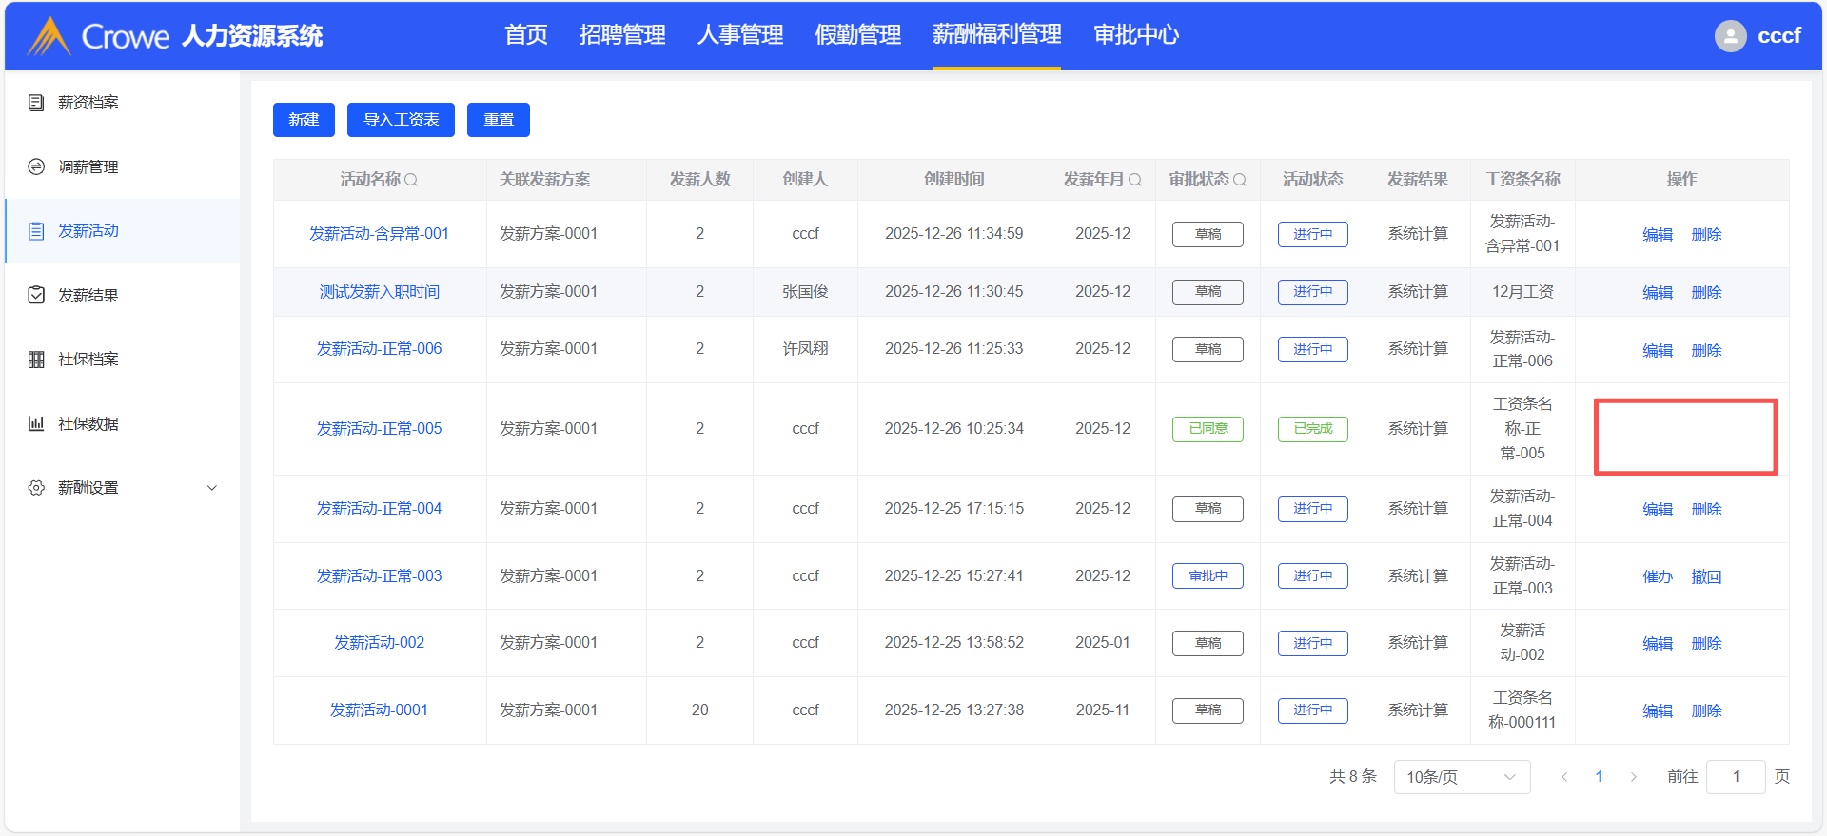
Task: Click the 发薪结果 sidebar icon
Action: coord(36,295)
